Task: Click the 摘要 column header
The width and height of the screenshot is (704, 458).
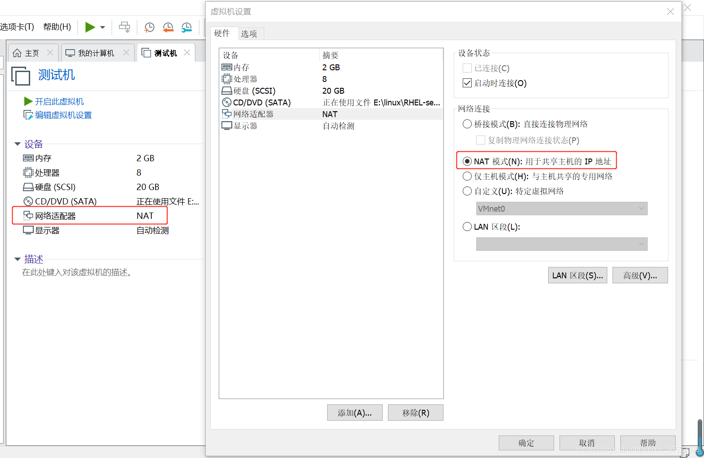Action: pos(330,55)
